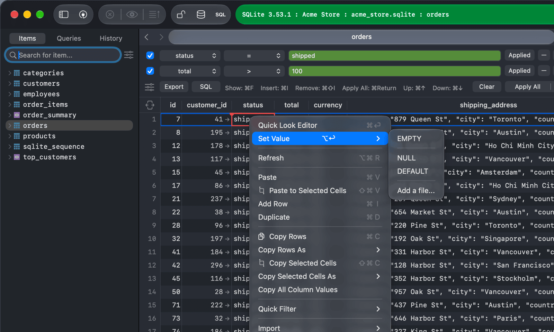Click the lock icon in toolbar
Image resolution: width=554 pixels, height=332 pixels.
pos(181,15)
